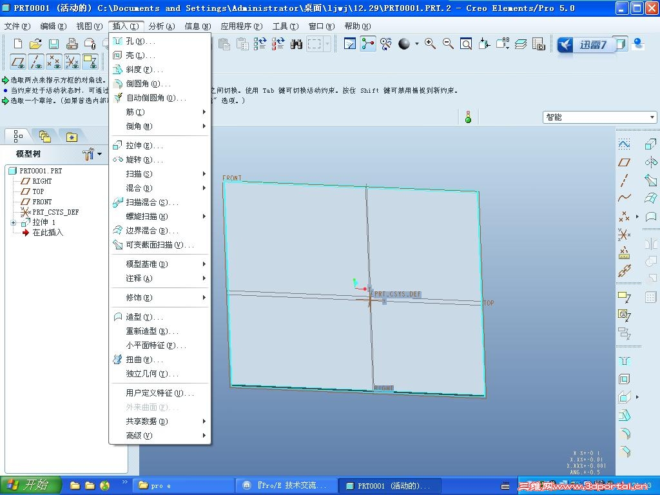
Task: Click the datum curve tool in right toolbar
Action: pyautogui.click(x=624, y=199)
